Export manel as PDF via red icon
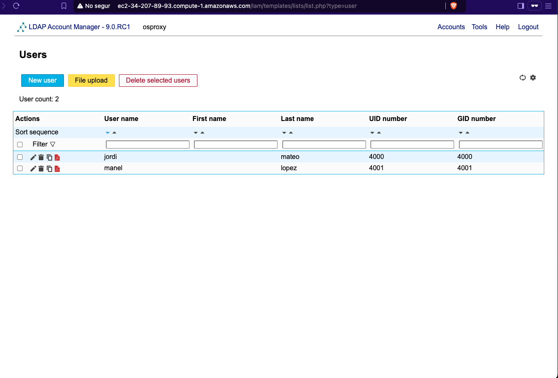 57,169
